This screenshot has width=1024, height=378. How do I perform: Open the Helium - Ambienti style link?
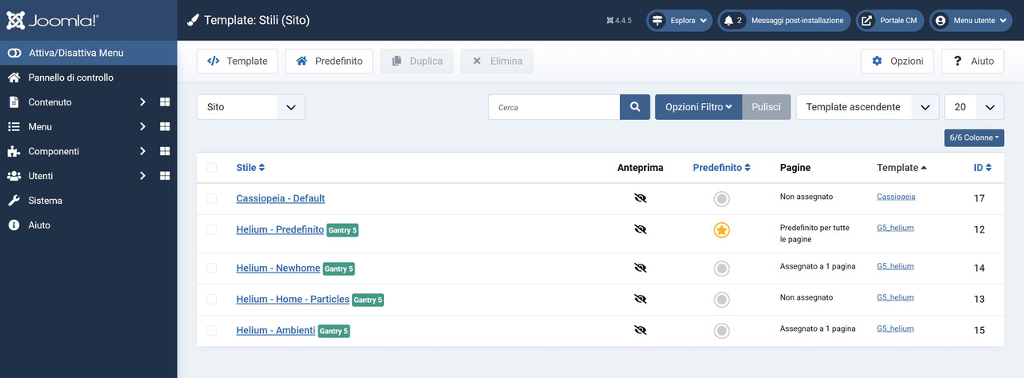(x=275, y=330)
